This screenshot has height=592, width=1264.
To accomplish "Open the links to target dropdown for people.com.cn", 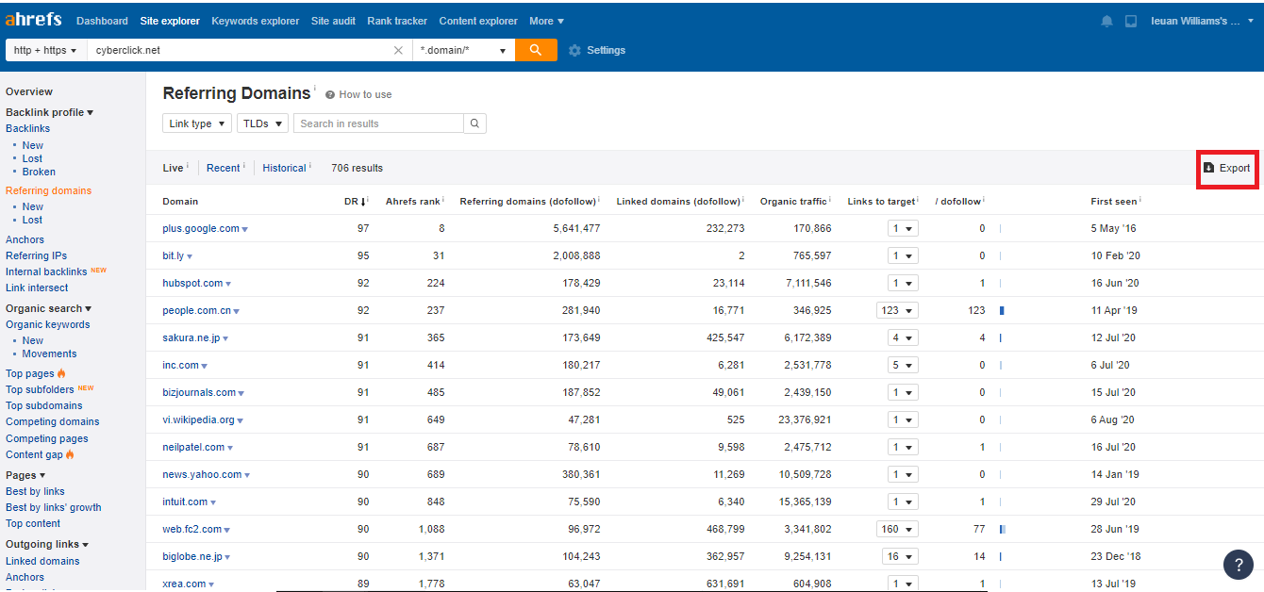I will click(x=896, y=310).
